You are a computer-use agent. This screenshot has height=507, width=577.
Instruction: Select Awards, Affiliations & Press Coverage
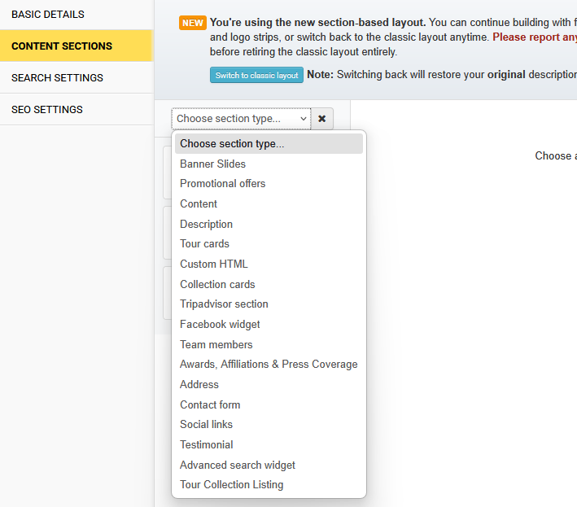coord(269,364)
